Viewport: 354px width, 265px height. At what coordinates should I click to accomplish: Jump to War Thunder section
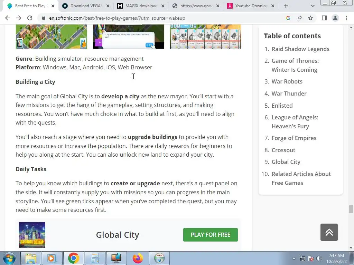point(289,94)
